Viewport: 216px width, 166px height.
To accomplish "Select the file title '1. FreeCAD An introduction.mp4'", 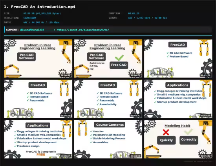I will click(40, 7).
